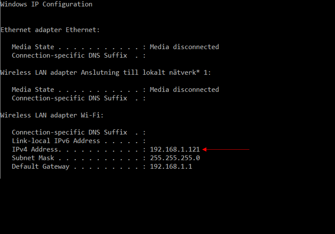Click the Default Gateway value 192.168.1.1
This screenshot has height=234, width=335.
[171, 166]
